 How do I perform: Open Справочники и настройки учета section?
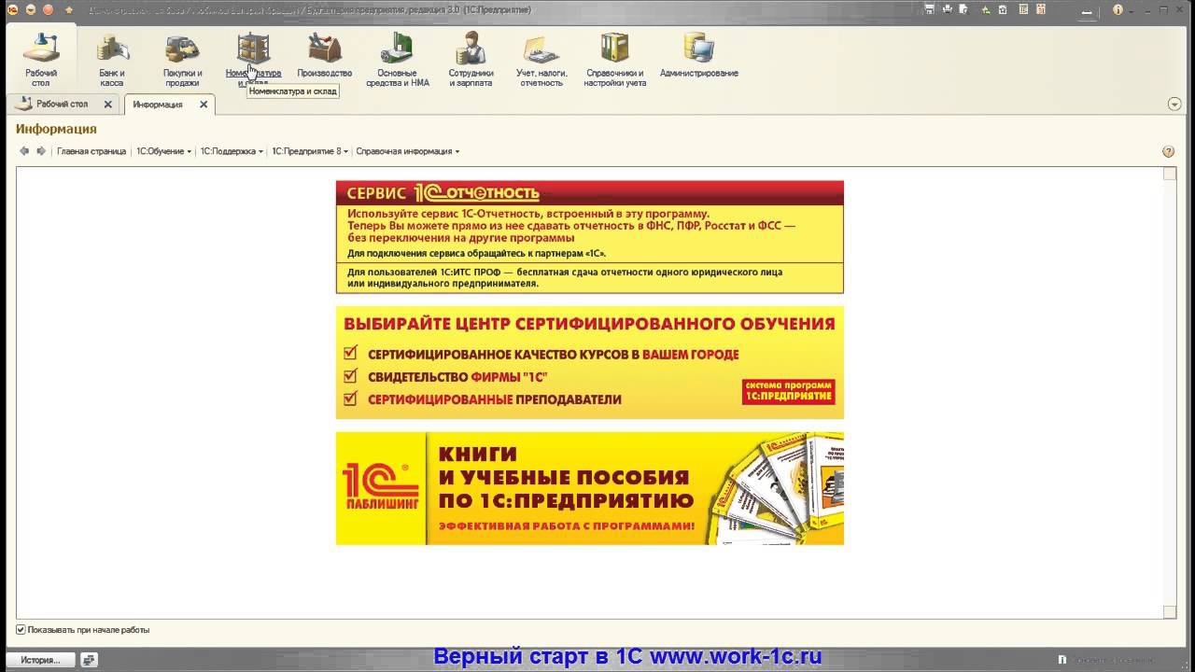[615, 59]
